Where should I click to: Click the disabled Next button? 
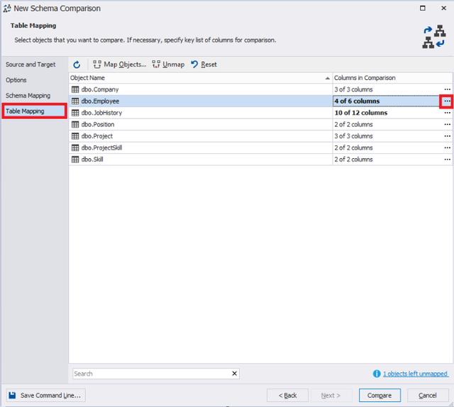click(331, 396)
